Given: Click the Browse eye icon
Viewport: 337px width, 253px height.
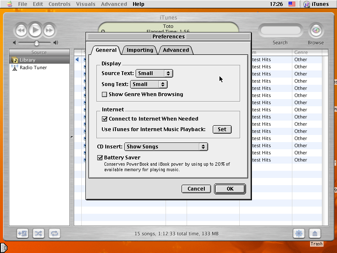Looking at the screenshot, I should (316, 30).
